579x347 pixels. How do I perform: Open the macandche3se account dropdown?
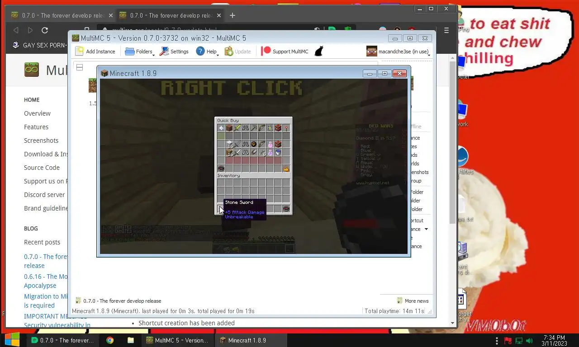point(398,51)
